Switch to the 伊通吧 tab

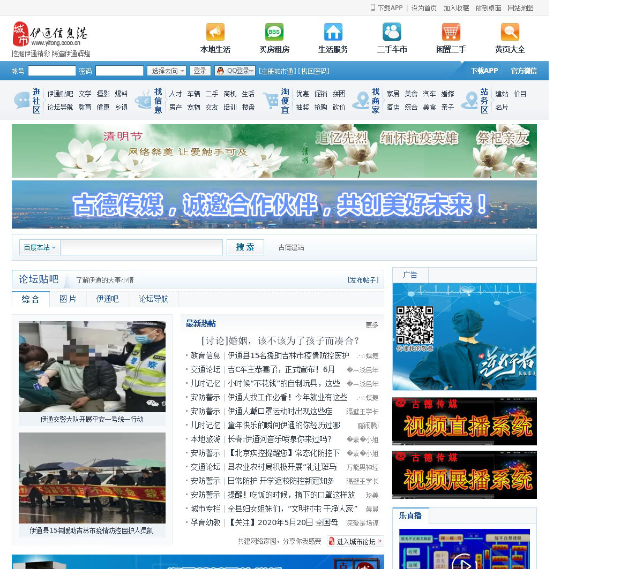pyautogui.click(x=108, y=299)
